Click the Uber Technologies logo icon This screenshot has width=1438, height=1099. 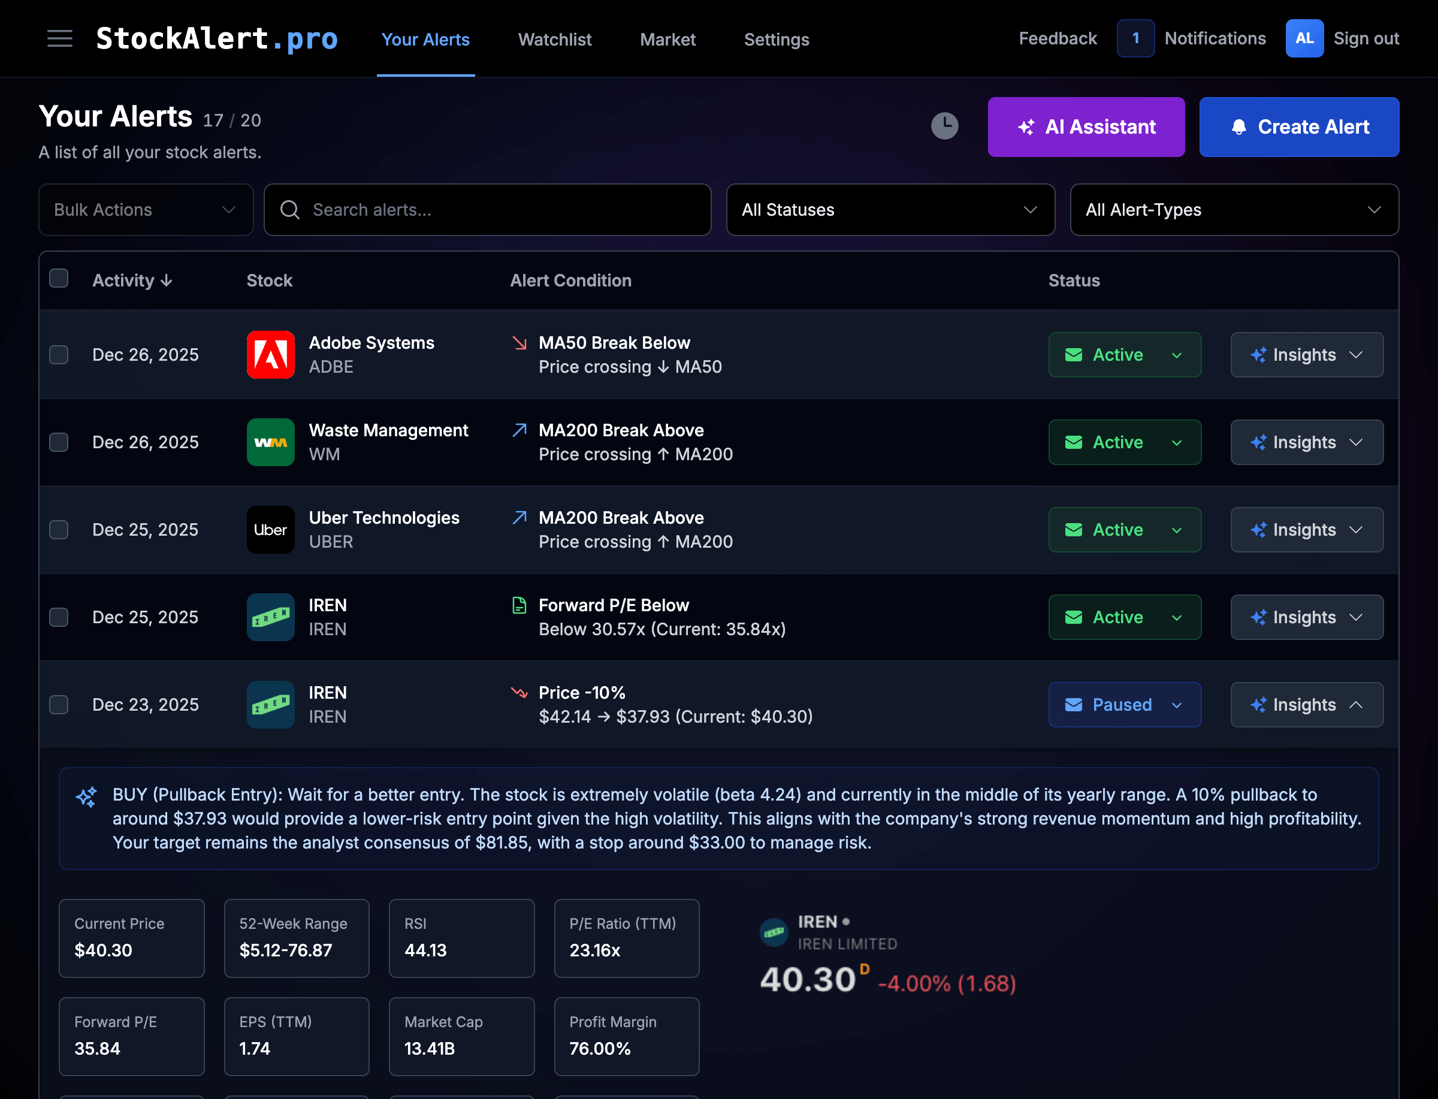pyautogui.click(x=270, y=530)
